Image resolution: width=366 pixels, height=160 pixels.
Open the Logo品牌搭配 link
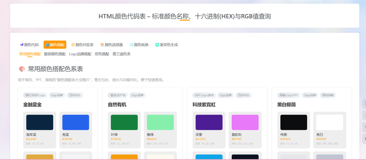pyautogui.click(x=80, y=54)
